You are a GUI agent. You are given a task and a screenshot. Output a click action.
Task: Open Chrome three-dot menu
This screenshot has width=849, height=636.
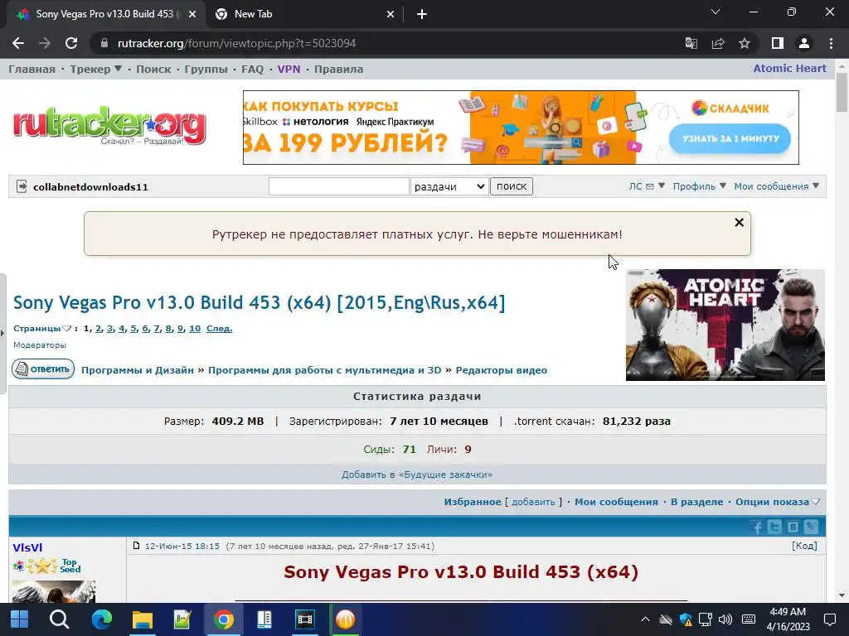pyautogui.click(x=831, y=43)
